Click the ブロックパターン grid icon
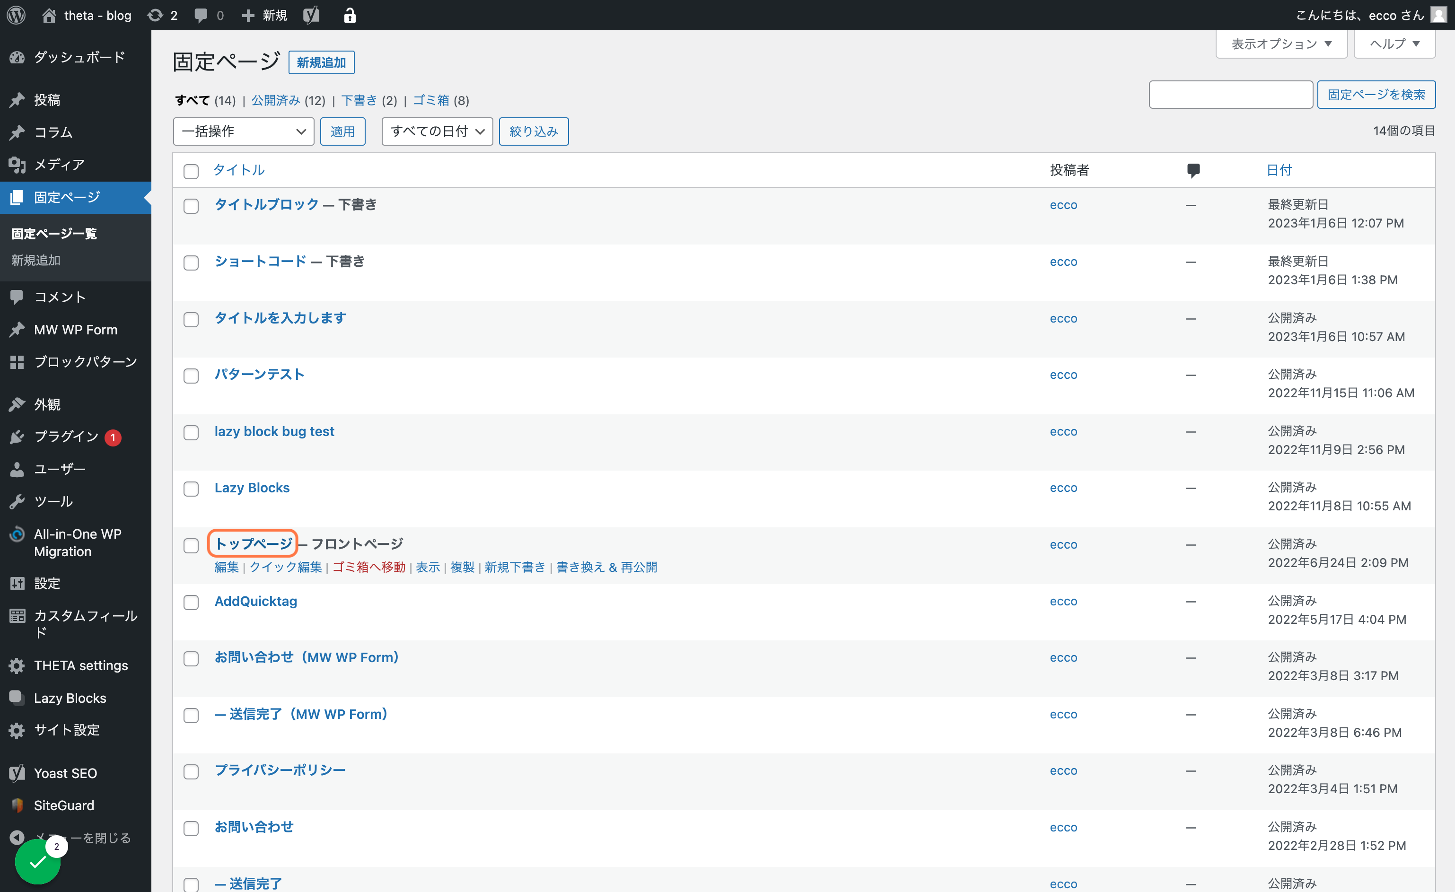 coord(17,362)
